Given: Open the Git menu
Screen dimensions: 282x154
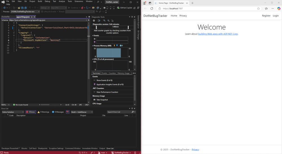Looking at the screenshot, I should (x=26, y=1).
